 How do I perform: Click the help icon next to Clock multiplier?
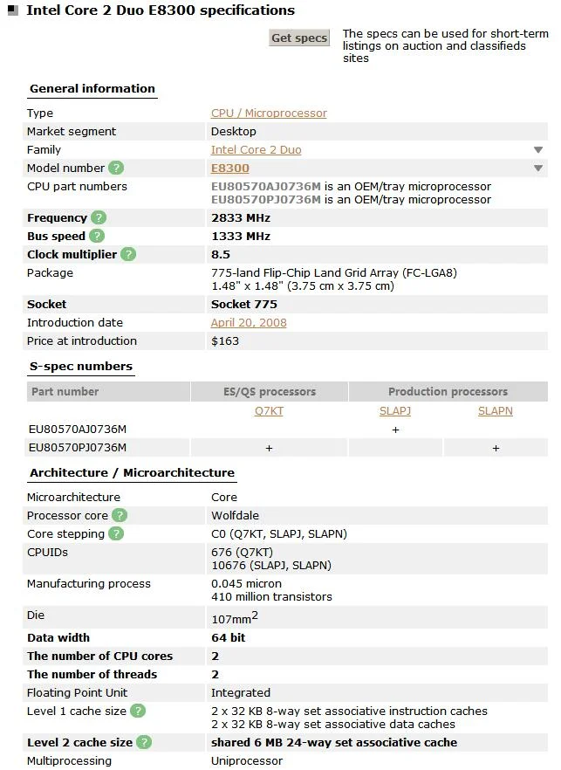click(x=128, y=254)
